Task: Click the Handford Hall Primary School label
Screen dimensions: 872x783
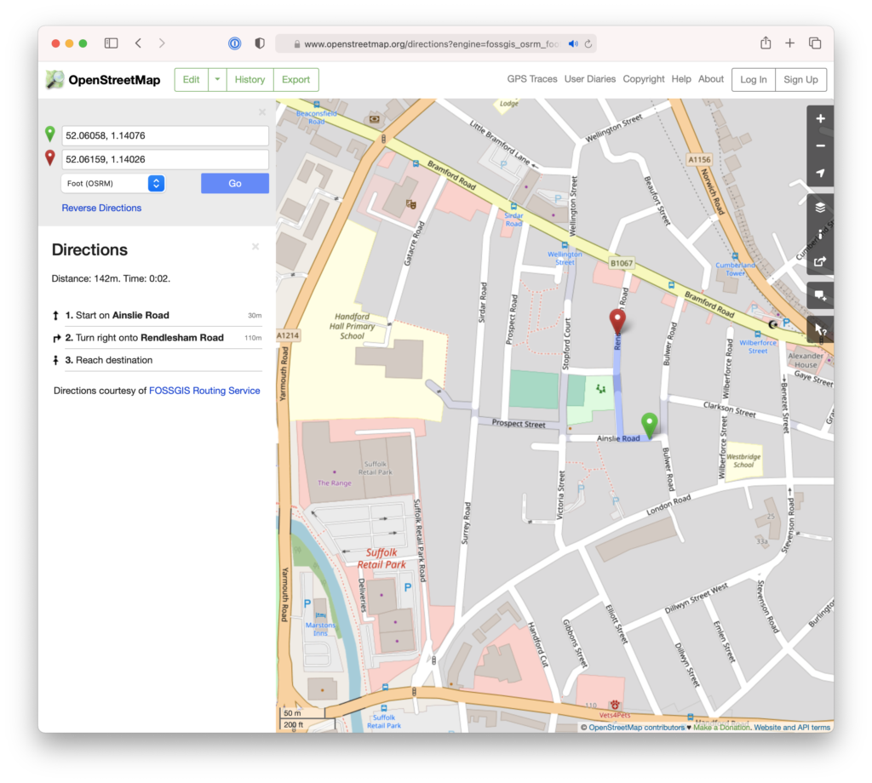Action: point(352,326)
